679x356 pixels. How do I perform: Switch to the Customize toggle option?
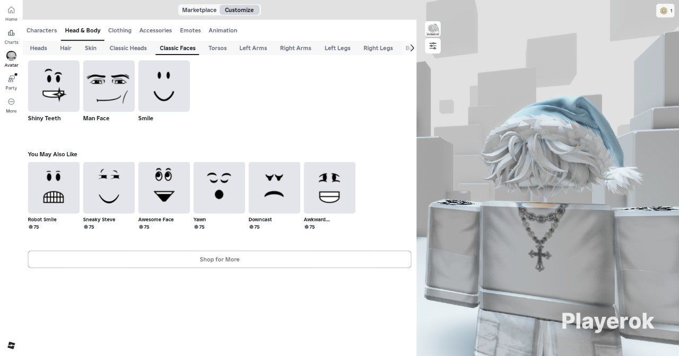pyautogui.click(x=239, y=10)
